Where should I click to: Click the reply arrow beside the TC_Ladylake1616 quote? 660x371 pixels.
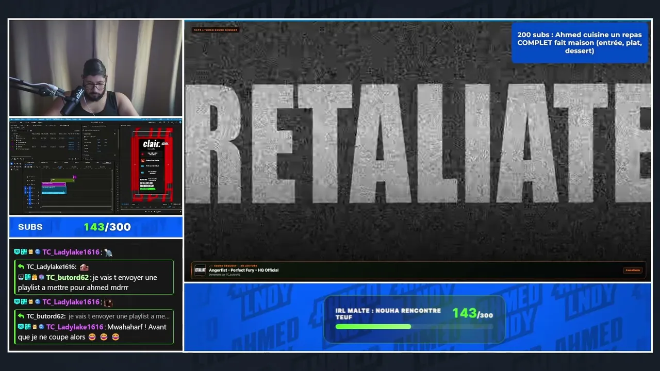click(21, 267)
